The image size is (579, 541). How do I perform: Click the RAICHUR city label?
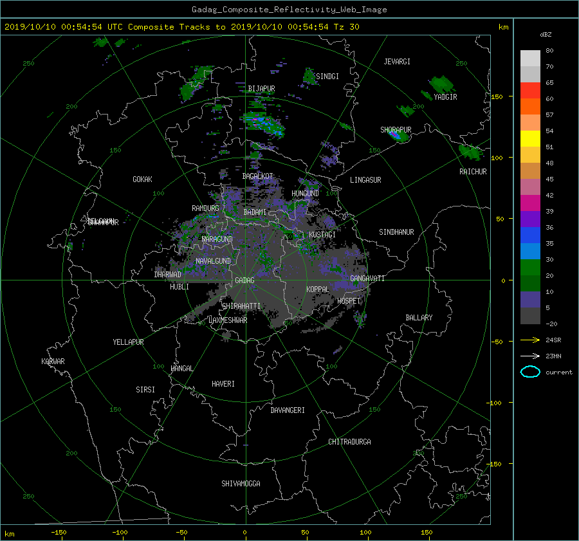pyautogui.click(x=473, y=172)
